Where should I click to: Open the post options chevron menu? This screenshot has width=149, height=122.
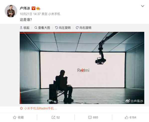coord(143,6)
